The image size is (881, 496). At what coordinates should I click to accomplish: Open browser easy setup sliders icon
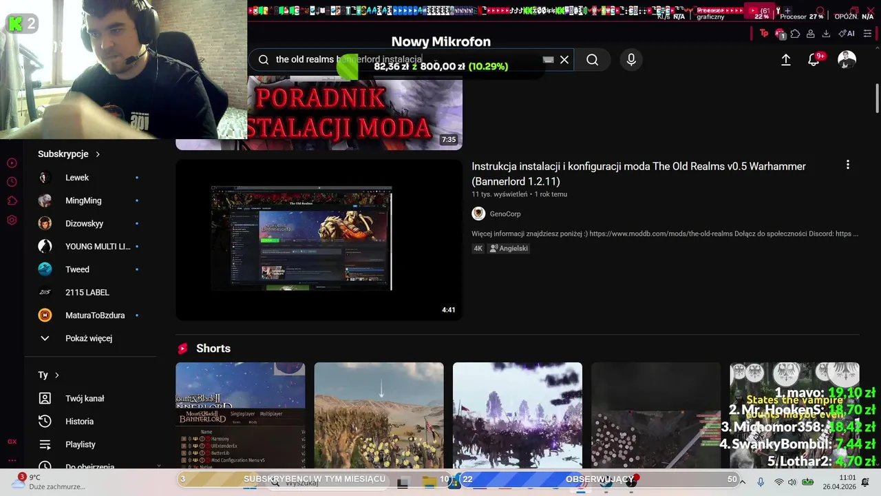coord(867,33)
